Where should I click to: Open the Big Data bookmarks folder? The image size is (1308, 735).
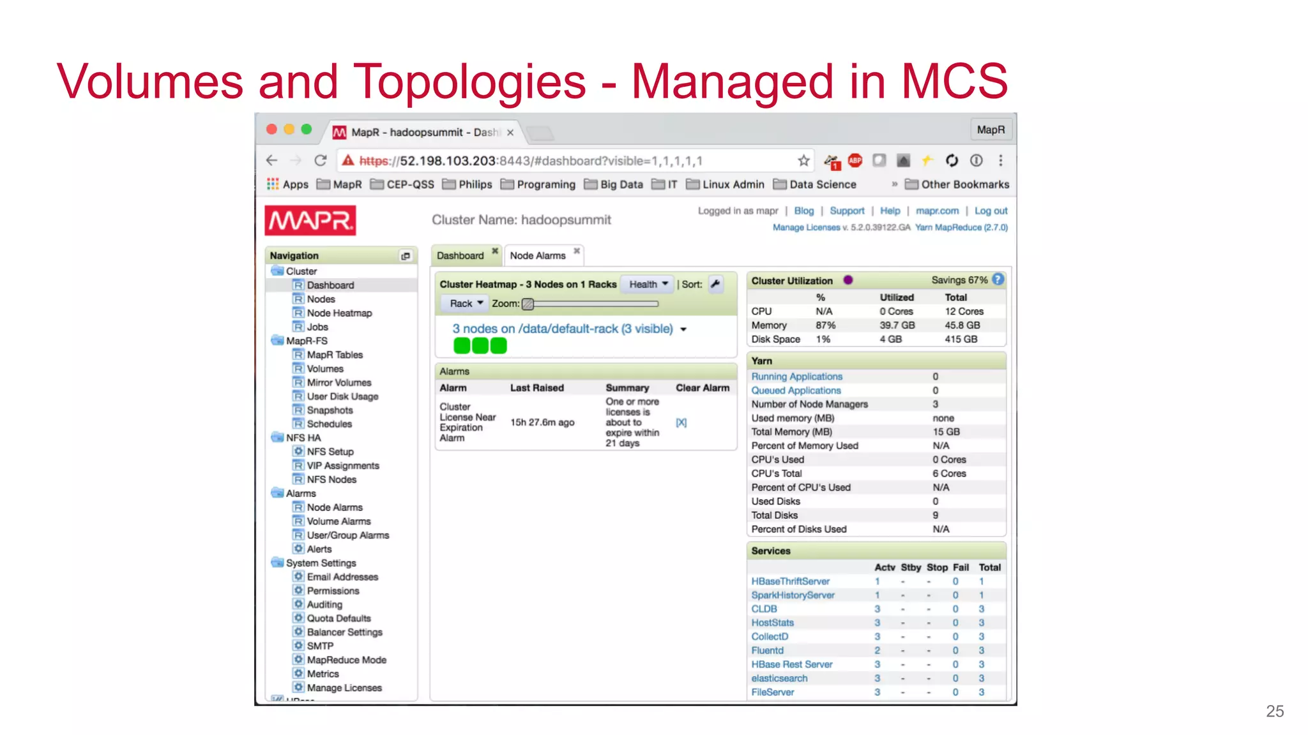click(x=614, y=184)
